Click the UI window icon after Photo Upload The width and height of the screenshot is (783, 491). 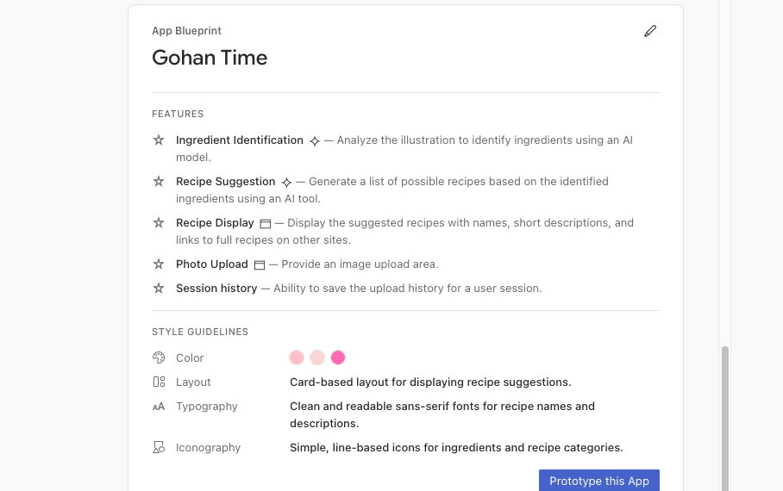(x=260, y=264)
